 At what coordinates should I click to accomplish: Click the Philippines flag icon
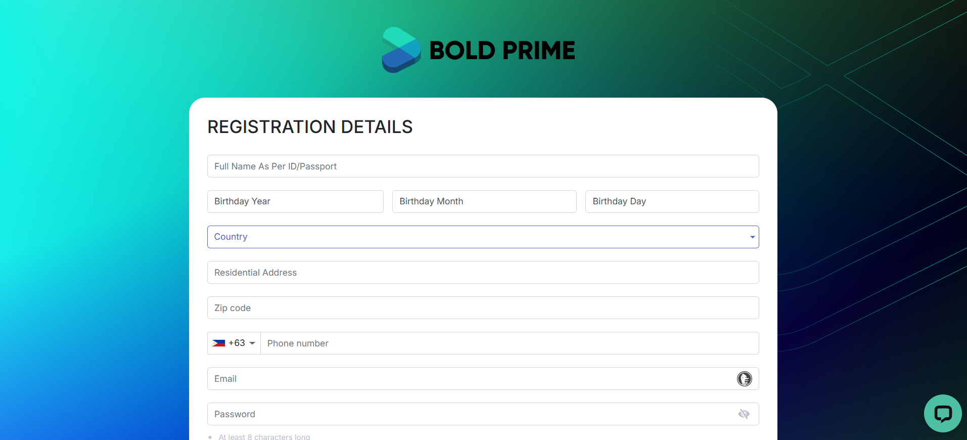pos(219,343)
